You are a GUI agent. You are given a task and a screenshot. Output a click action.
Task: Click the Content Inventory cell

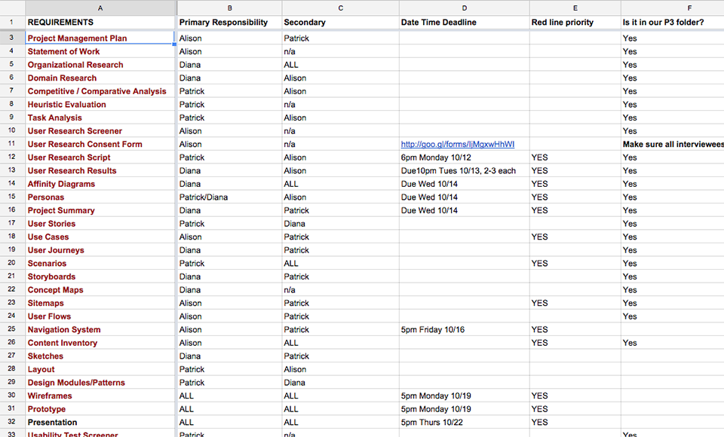(x=100, y=342)
